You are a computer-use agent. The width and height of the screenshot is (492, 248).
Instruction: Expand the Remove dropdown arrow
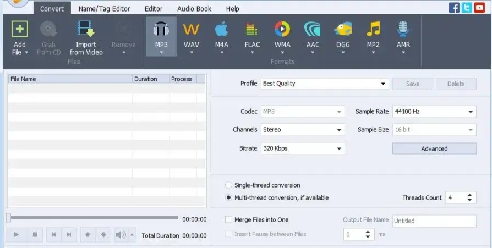click(124, 53)
